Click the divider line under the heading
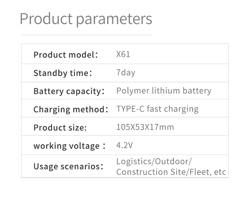The width and height of the screenshot is (252, 204). pos(86,35)
